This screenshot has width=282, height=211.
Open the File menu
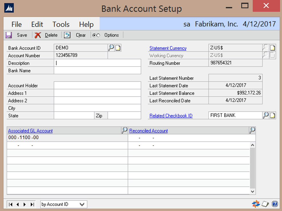(17, 24)
